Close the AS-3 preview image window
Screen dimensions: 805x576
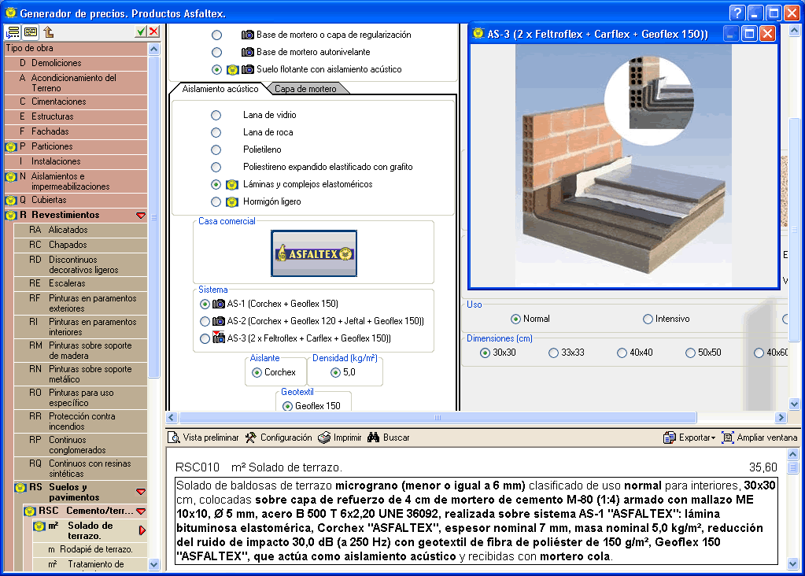point(767,34)
